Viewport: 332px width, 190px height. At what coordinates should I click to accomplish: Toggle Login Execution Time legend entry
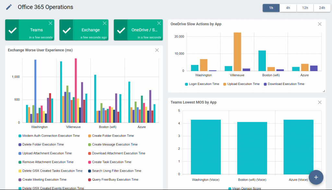pyautogui.click(x=202, y=84)
